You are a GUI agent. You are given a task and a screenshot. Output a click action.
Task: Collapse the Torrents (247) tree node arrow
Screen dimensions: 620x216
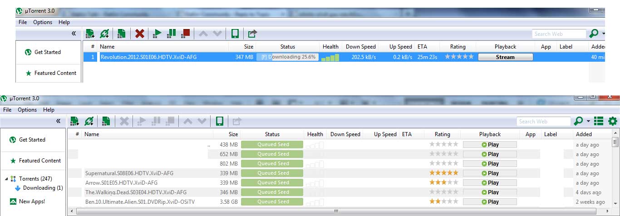click(x=7, y=179)
